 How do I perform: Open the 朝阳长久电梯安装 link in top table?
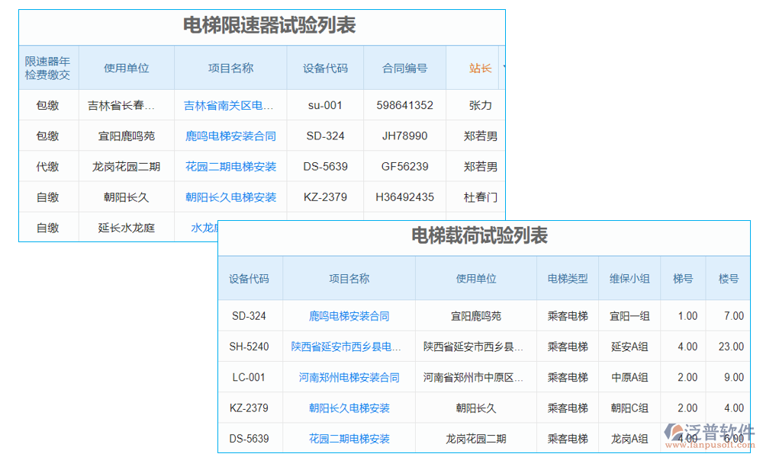pyautogui.click(x=230, y=197)
